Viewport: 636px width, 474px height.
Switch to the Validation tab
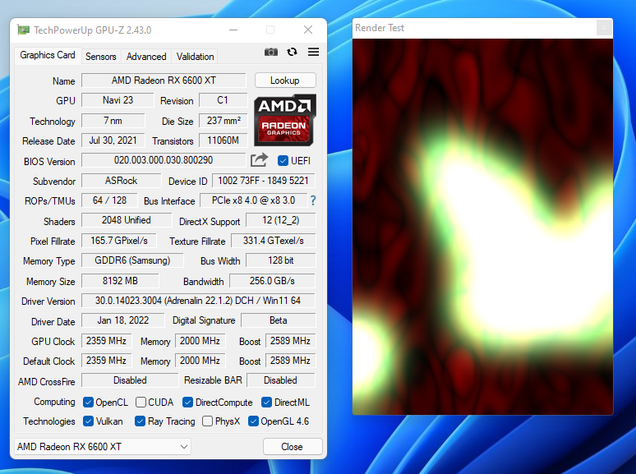pos(195,57)
